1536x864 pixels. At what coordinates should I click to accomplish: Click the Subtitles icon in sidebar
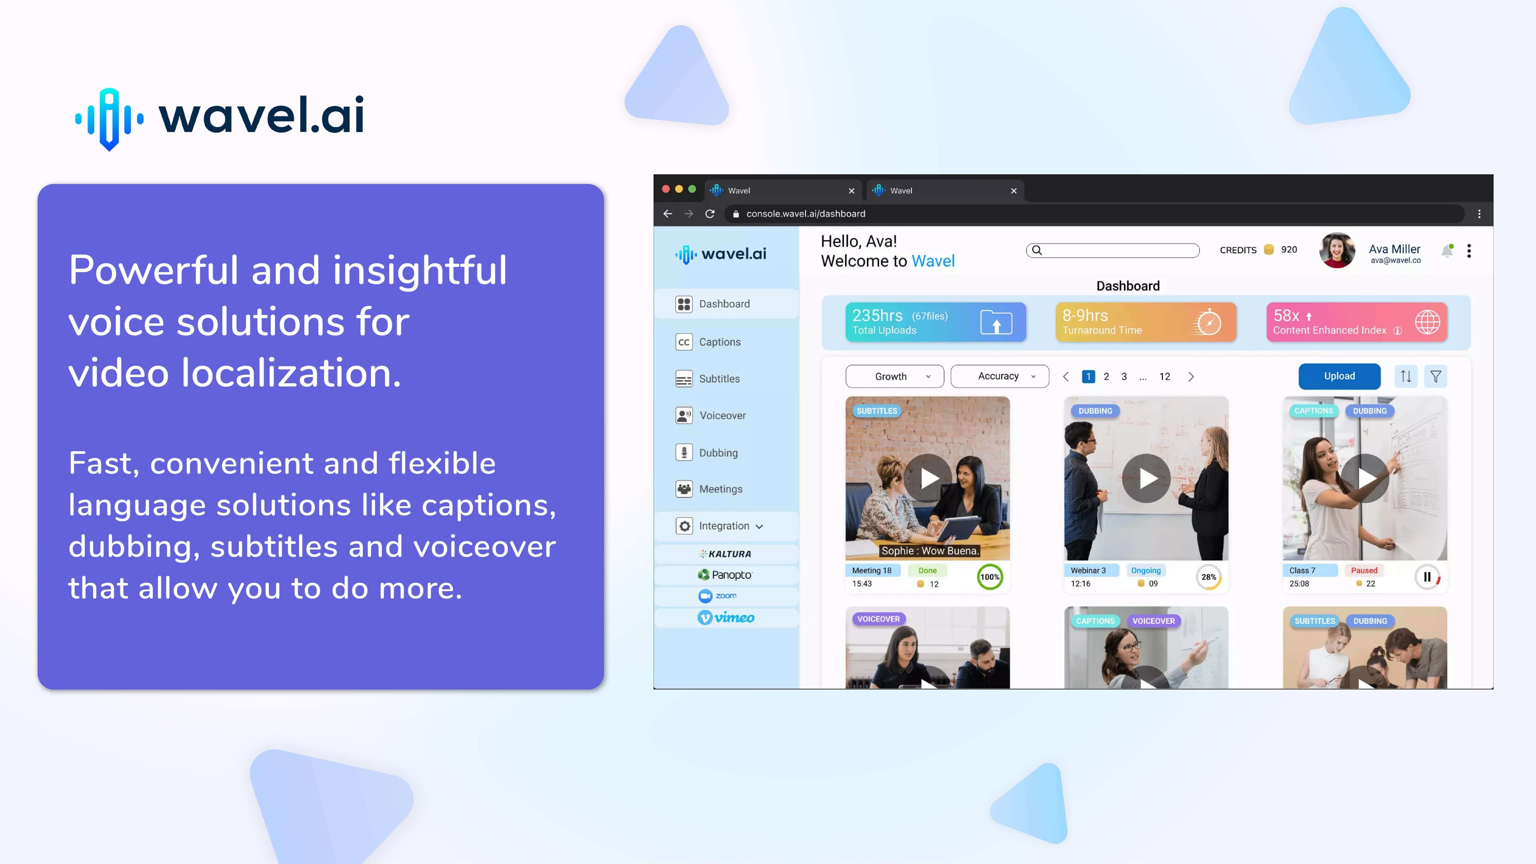pyautogui.click(x=685, y=378)
